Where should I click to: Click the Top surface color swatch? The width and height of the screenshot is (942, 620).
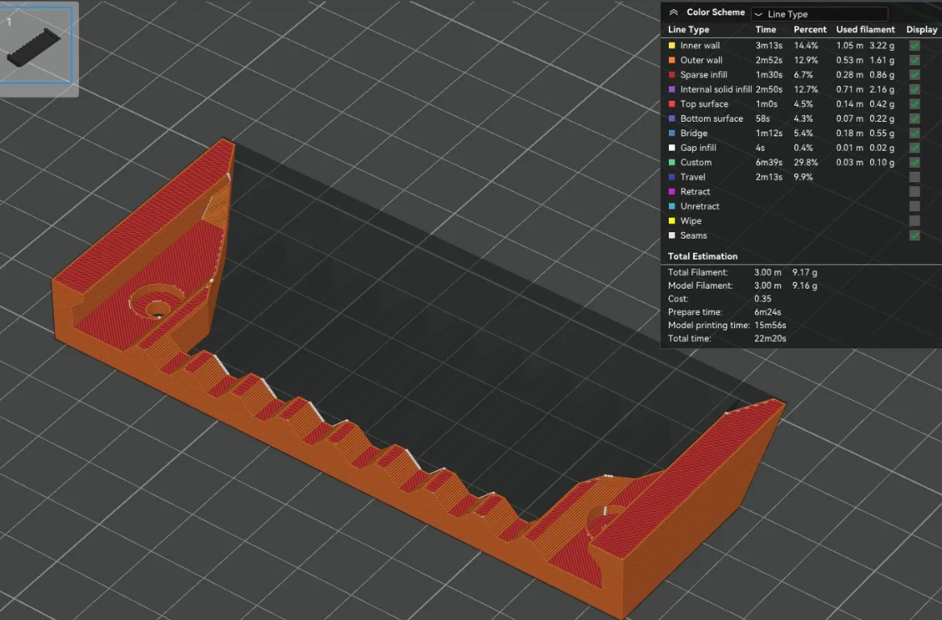pos(672,104)
